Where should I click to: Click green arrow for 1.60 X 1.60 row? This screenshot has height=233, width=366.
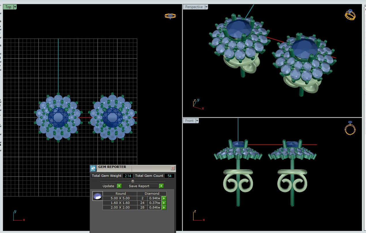click(x=164, y=203)
